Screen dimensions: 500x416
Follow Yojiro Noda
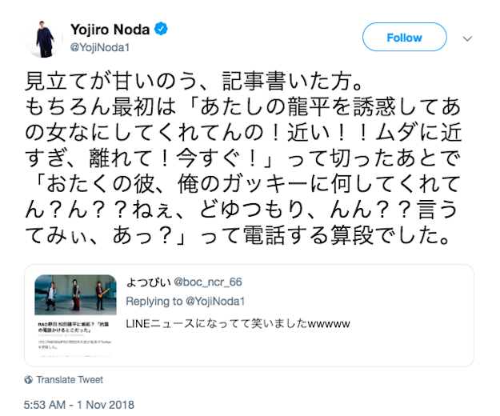[x=404, y=38]
